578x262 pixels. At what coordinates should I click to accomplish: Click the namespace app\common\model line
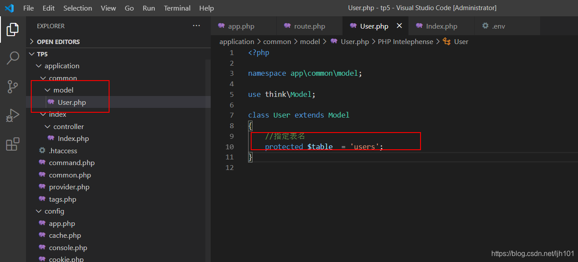click(x=305, y=73)
